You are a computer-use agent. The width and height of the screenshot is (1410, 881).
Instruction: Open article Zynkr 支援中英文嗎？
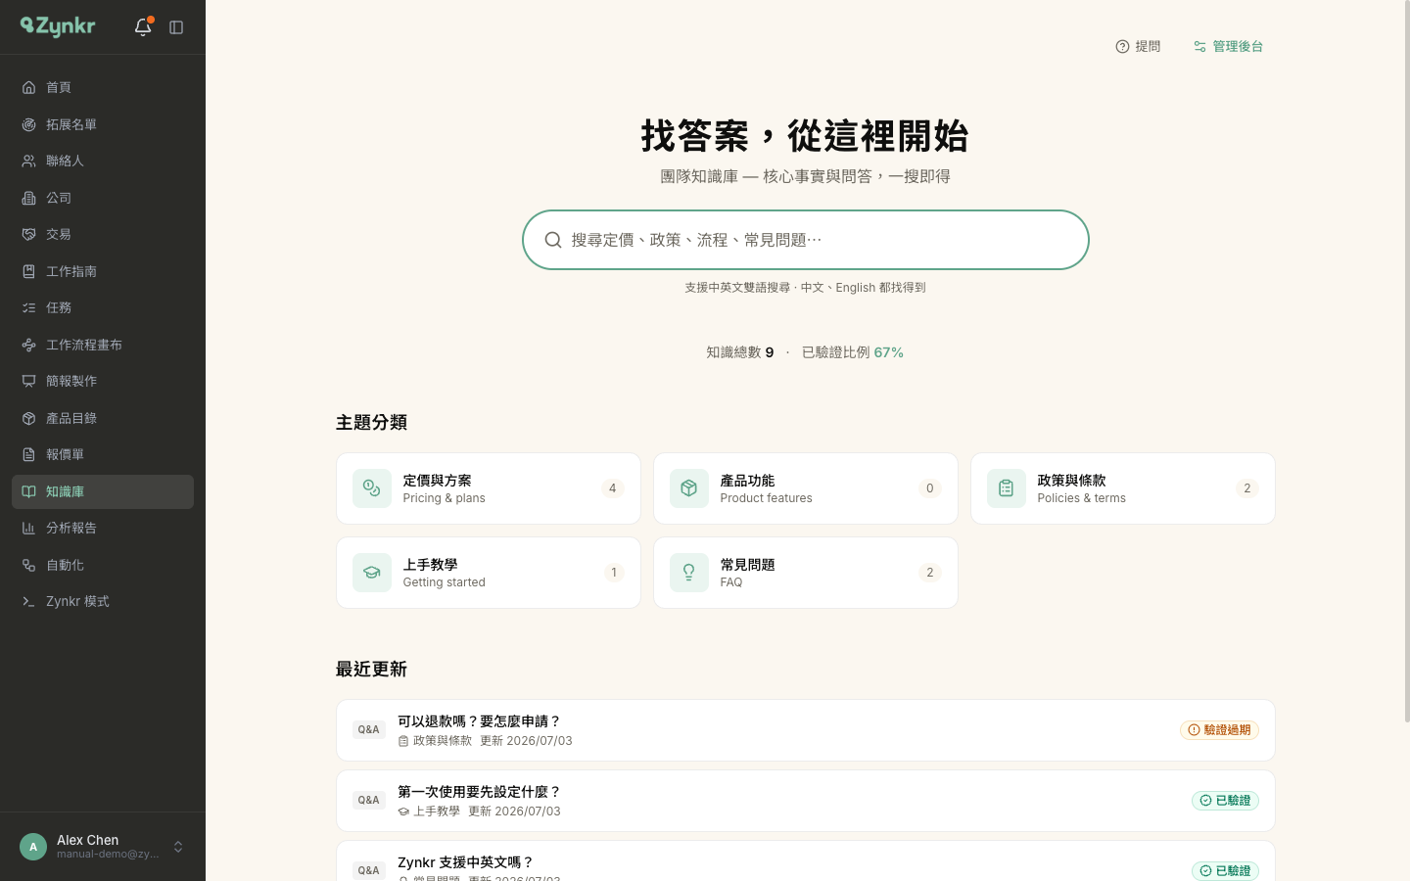(806, 861)
